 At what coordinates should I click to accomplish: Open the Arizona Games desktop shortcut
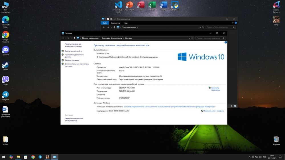pos(276,7)
